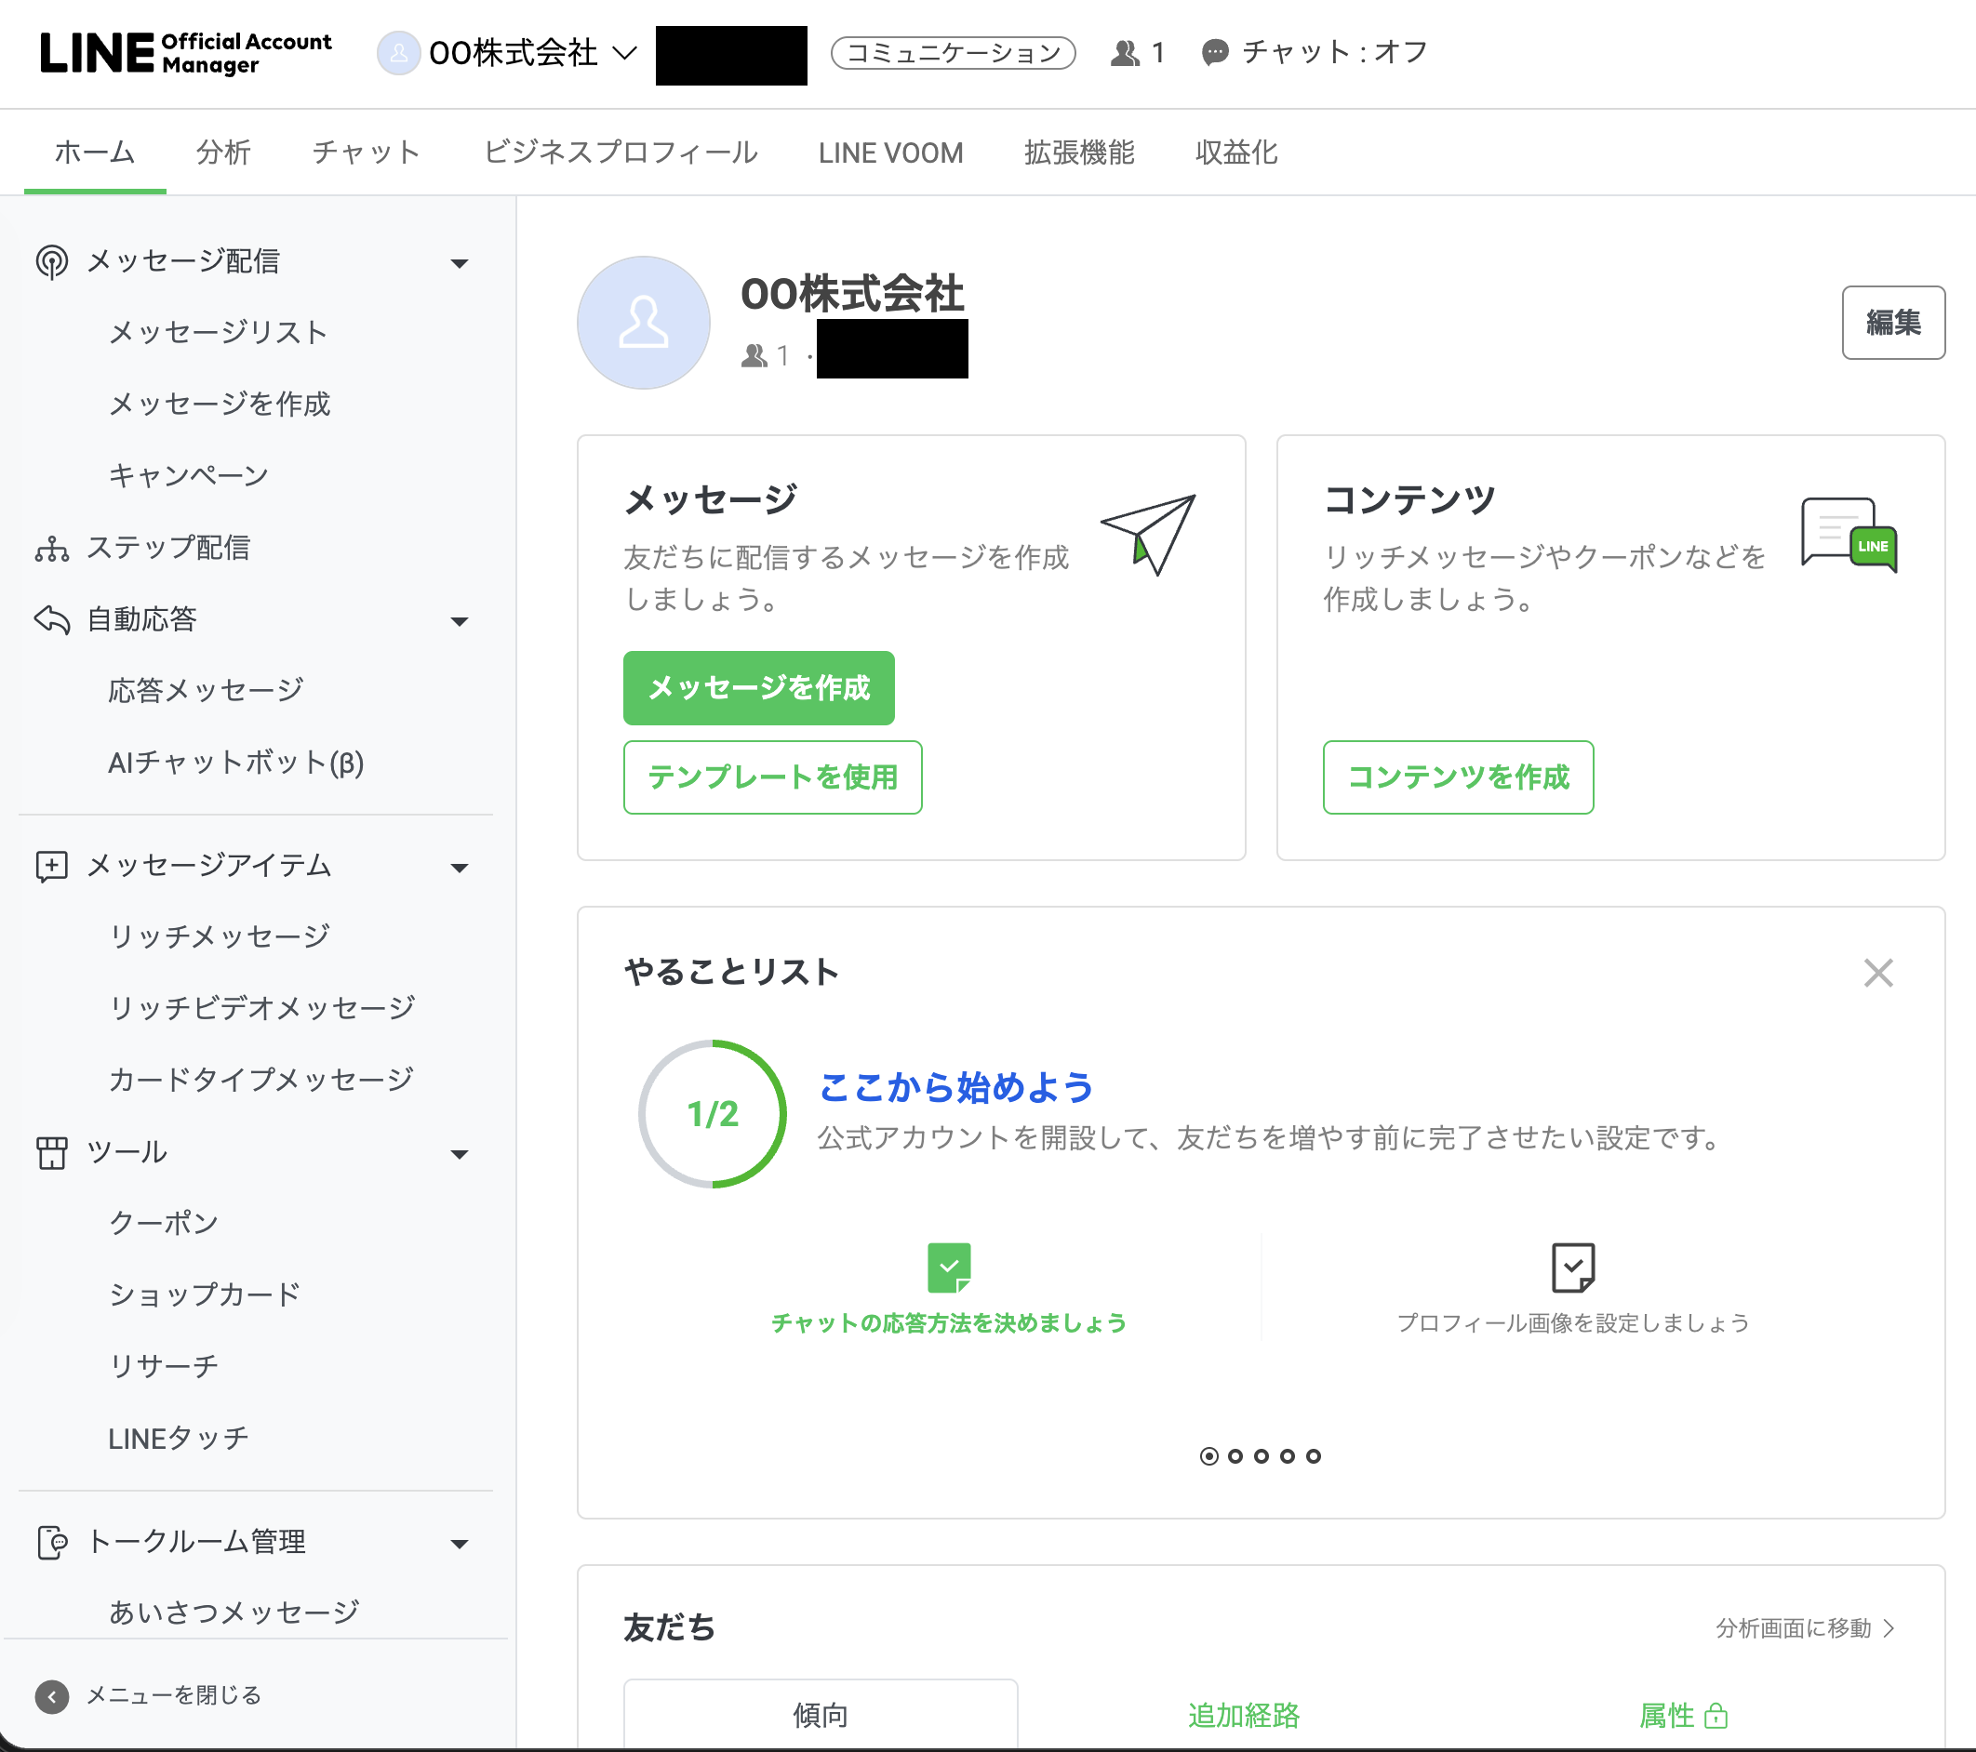
Task: Click the 1/2 progress circle
Action: pos(713,1114)
